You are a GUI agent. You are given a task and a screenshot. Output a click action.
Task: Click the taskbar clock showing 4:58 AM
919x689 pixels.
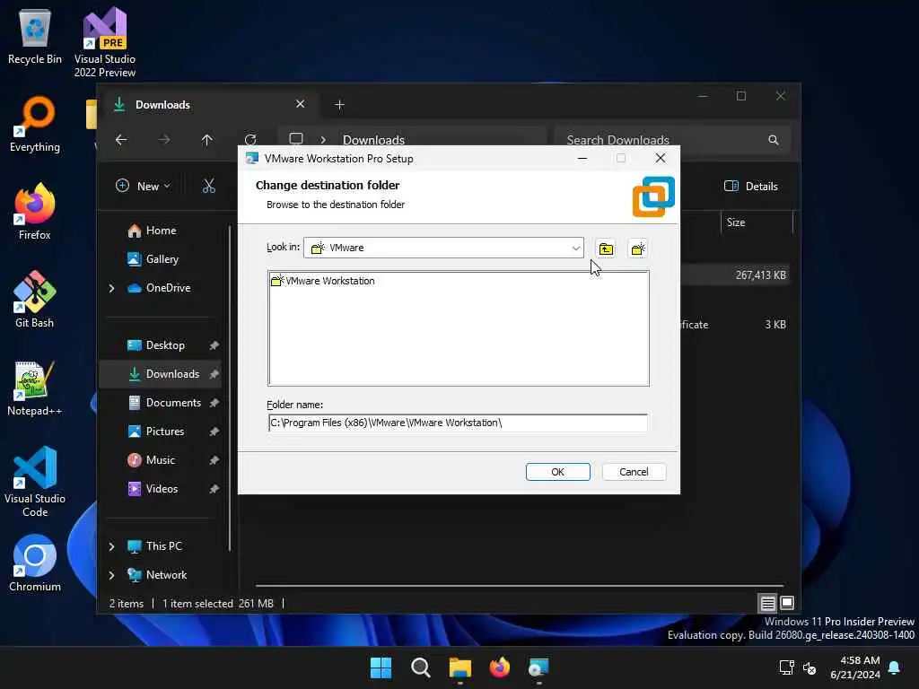click(855, 667)
